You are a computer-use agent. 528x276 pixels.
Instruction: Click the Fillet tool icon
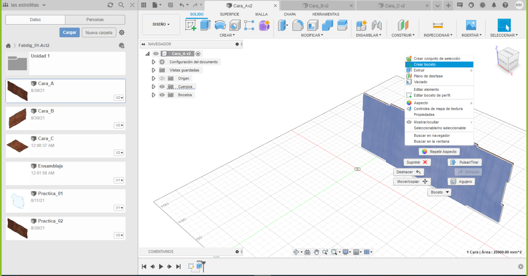[x=298, y=25]
